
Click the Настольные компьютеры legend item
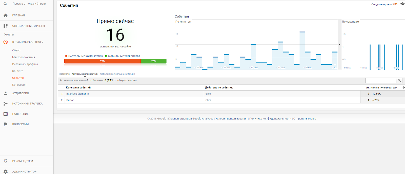pyautogui.click(x=84, y=56)
